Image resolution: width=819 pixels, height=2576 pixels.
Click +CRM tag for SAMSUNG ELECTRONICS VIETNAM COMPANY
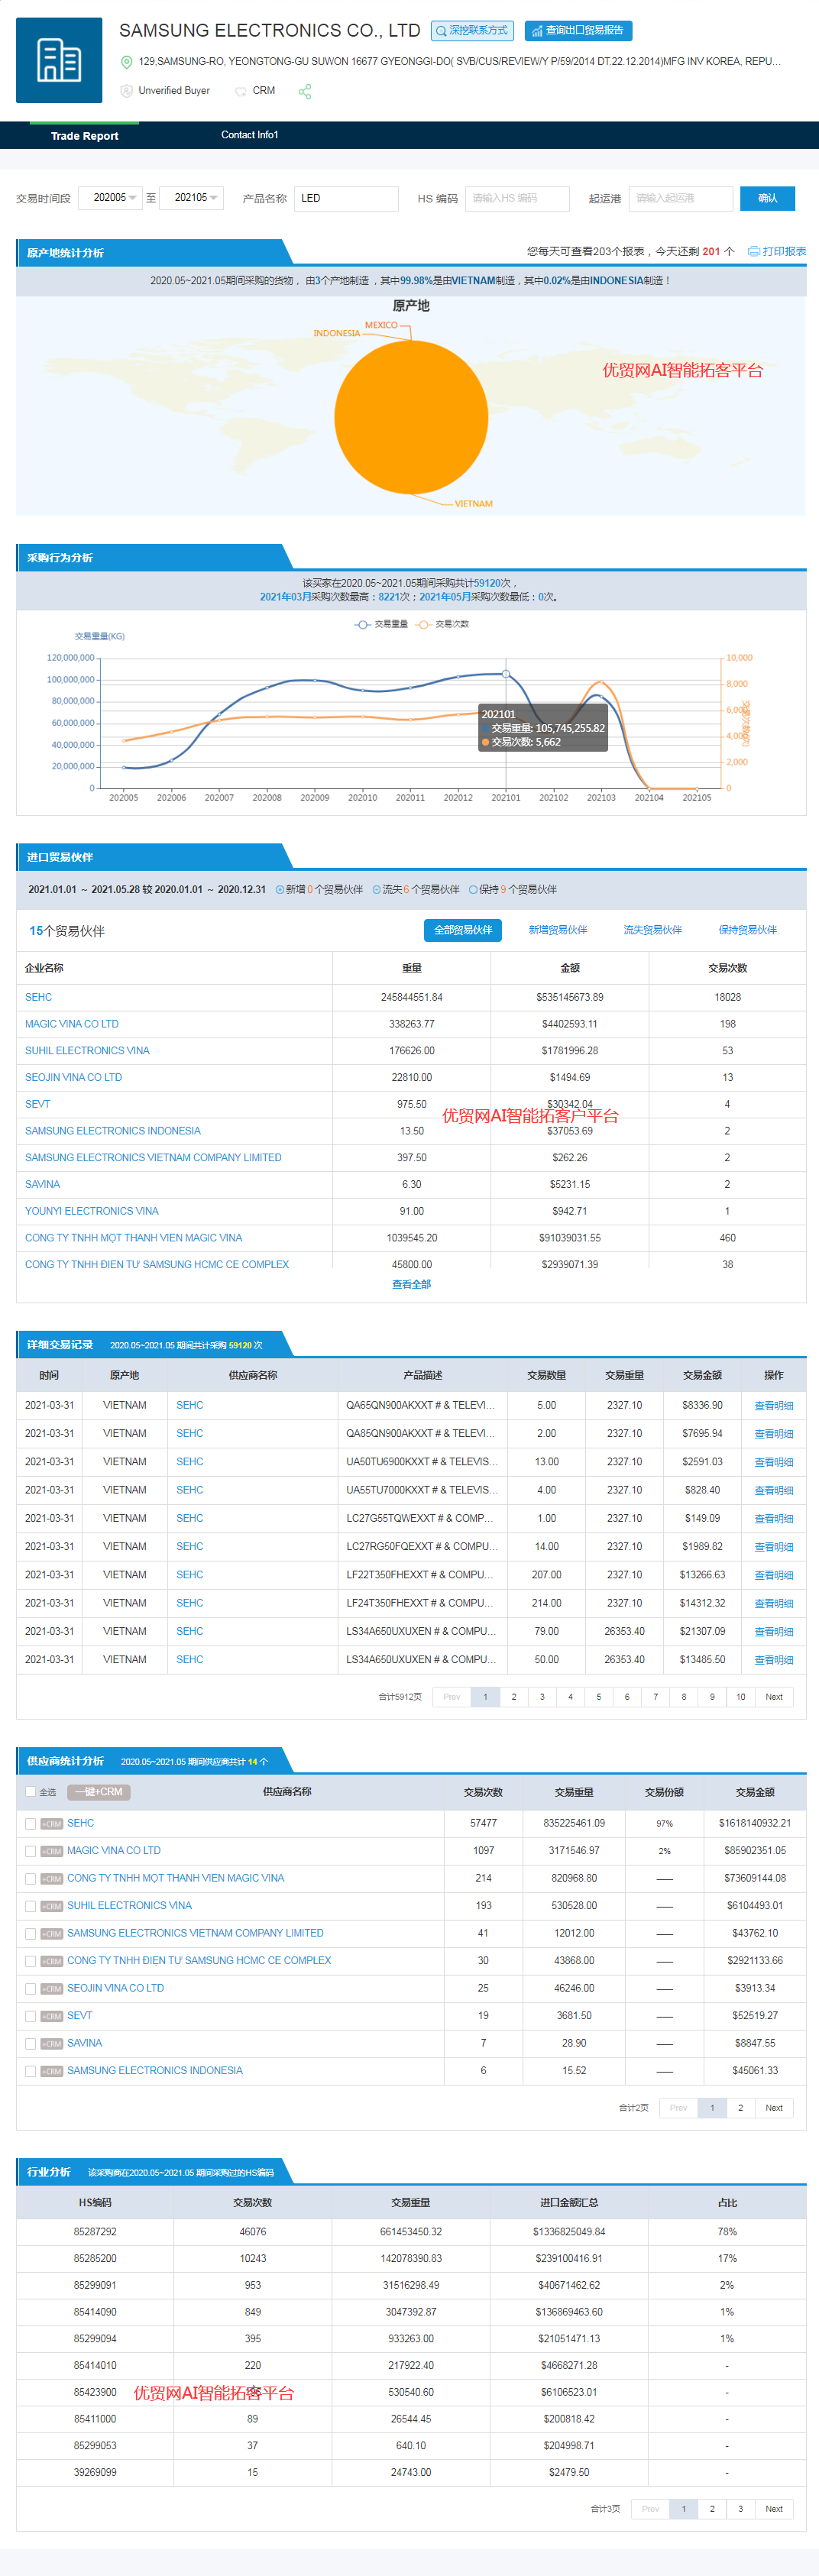(x=52, y=1934)
